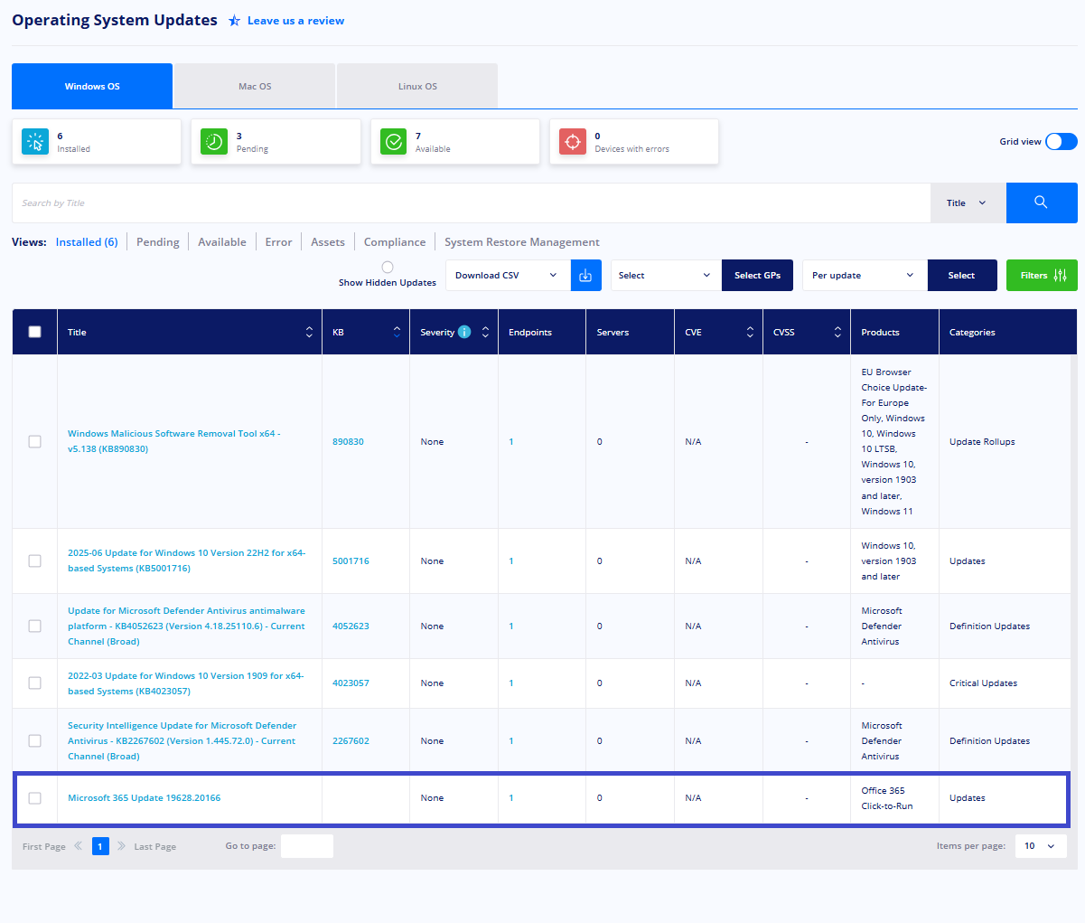
Task: Click the Pending clock card icon
Action: pos(214,142)
